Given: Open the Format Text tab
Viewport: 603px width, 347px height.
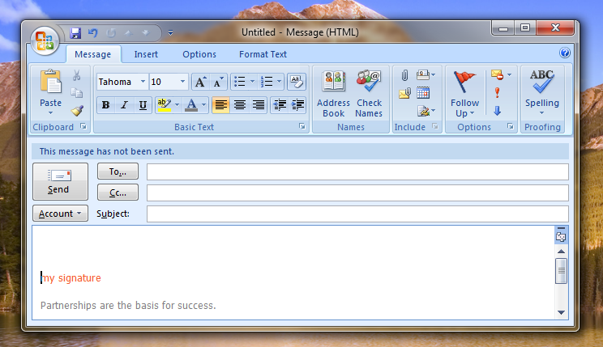Looking at the screenshot, I should [x=263, y=54].
